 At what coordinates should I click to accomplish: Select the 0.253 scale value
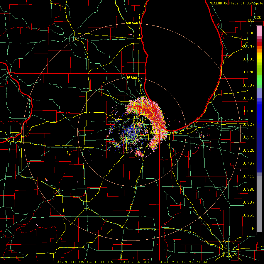click(x=248, y=215)
